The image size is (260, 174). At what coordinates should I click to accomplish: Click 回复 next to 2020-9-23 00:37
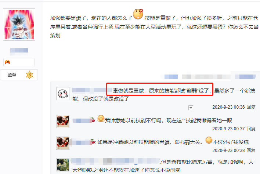coord(251,128)
